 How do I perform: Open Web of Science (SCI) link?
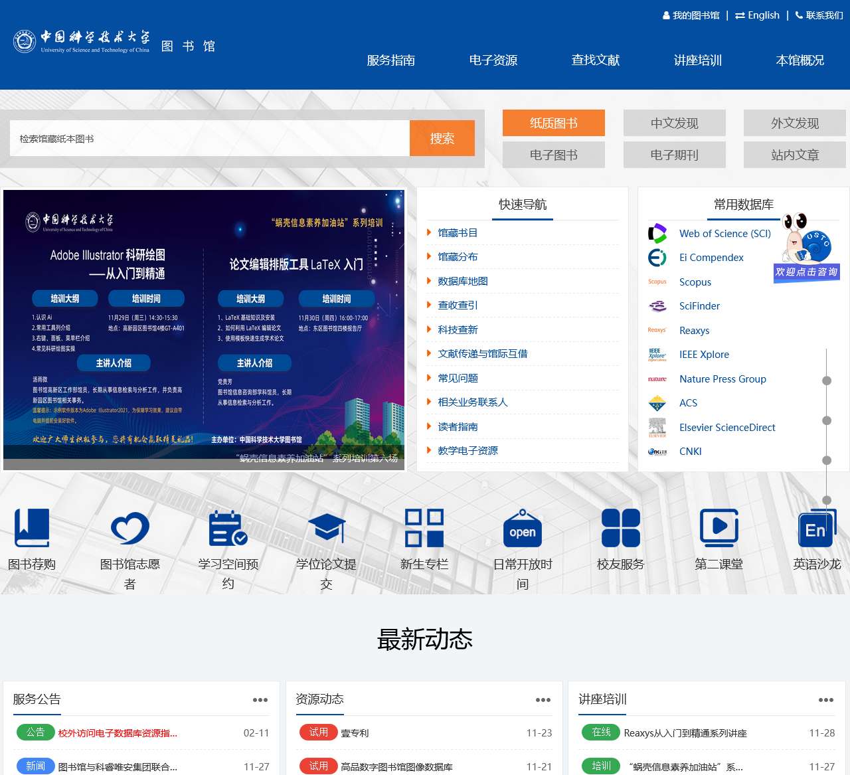point(725,234)
